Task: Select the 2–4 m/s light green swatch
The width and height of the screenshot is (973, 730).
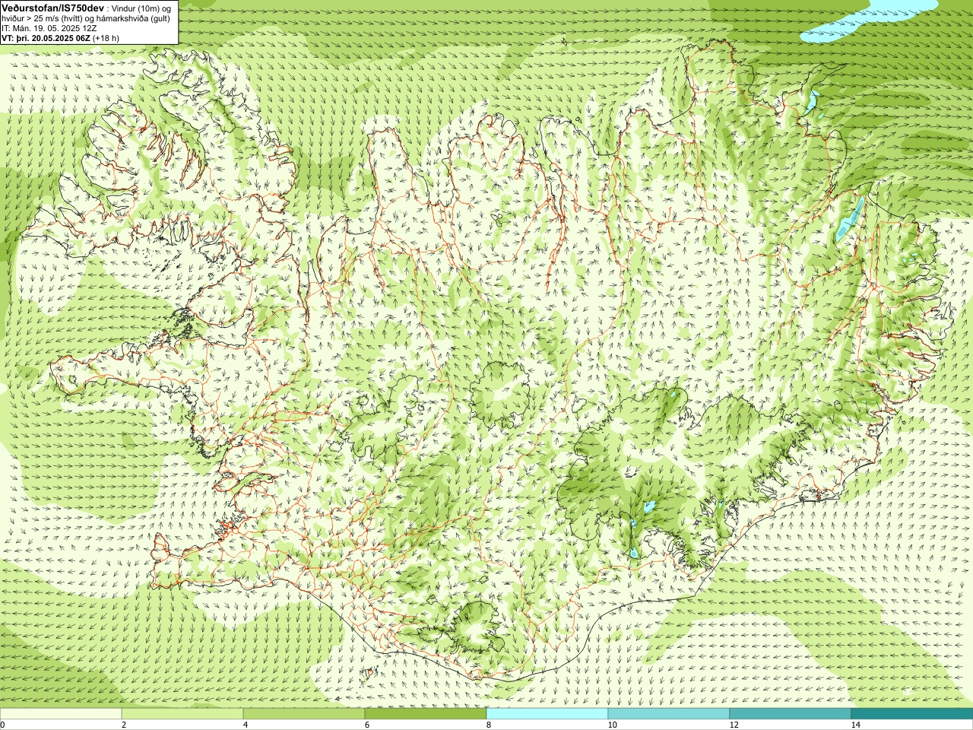Action: 182,714
